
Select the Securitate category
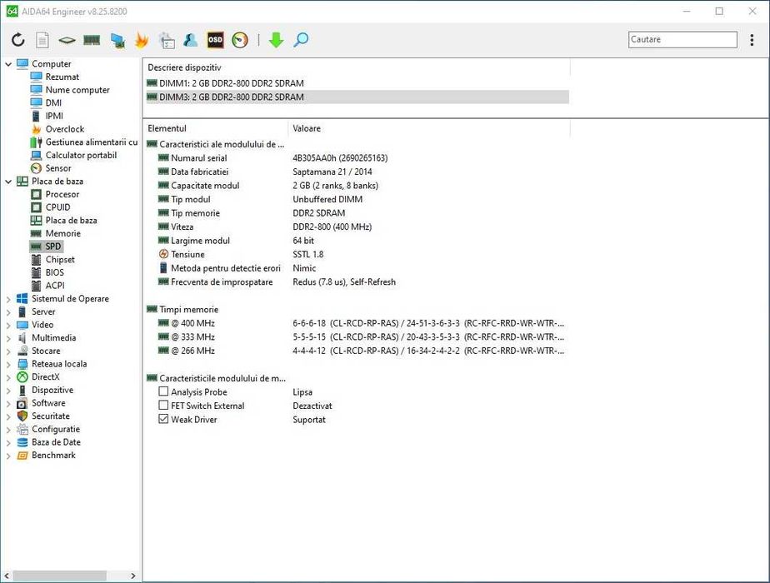tap(51, 416)
